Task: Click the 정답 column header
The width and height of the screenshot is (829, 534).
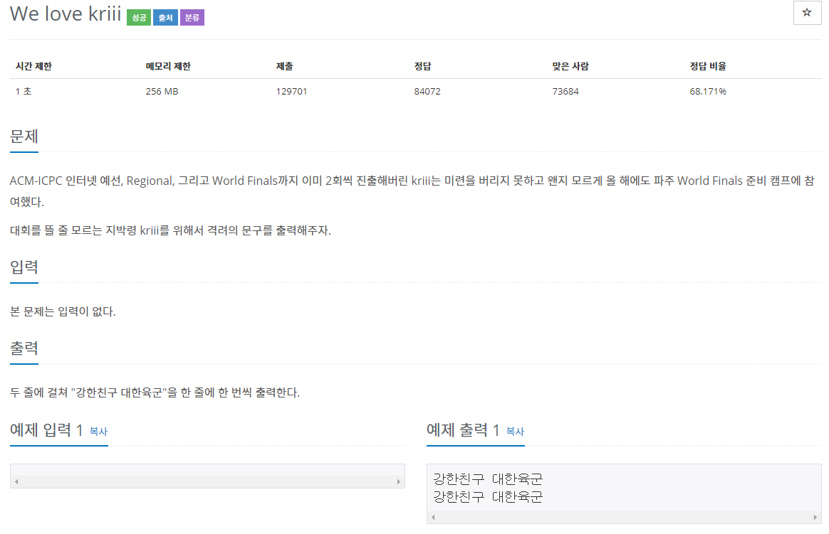Action: [x=423, y=66]
